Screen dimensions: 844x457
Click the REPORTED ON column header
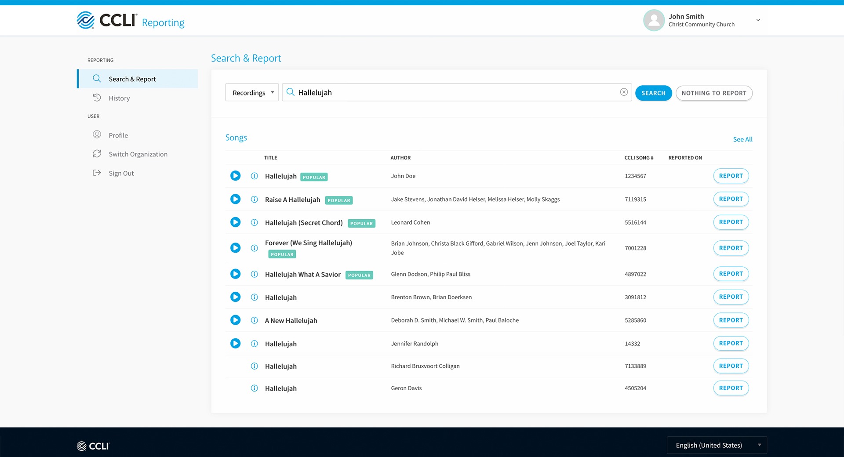pos(685,158)
